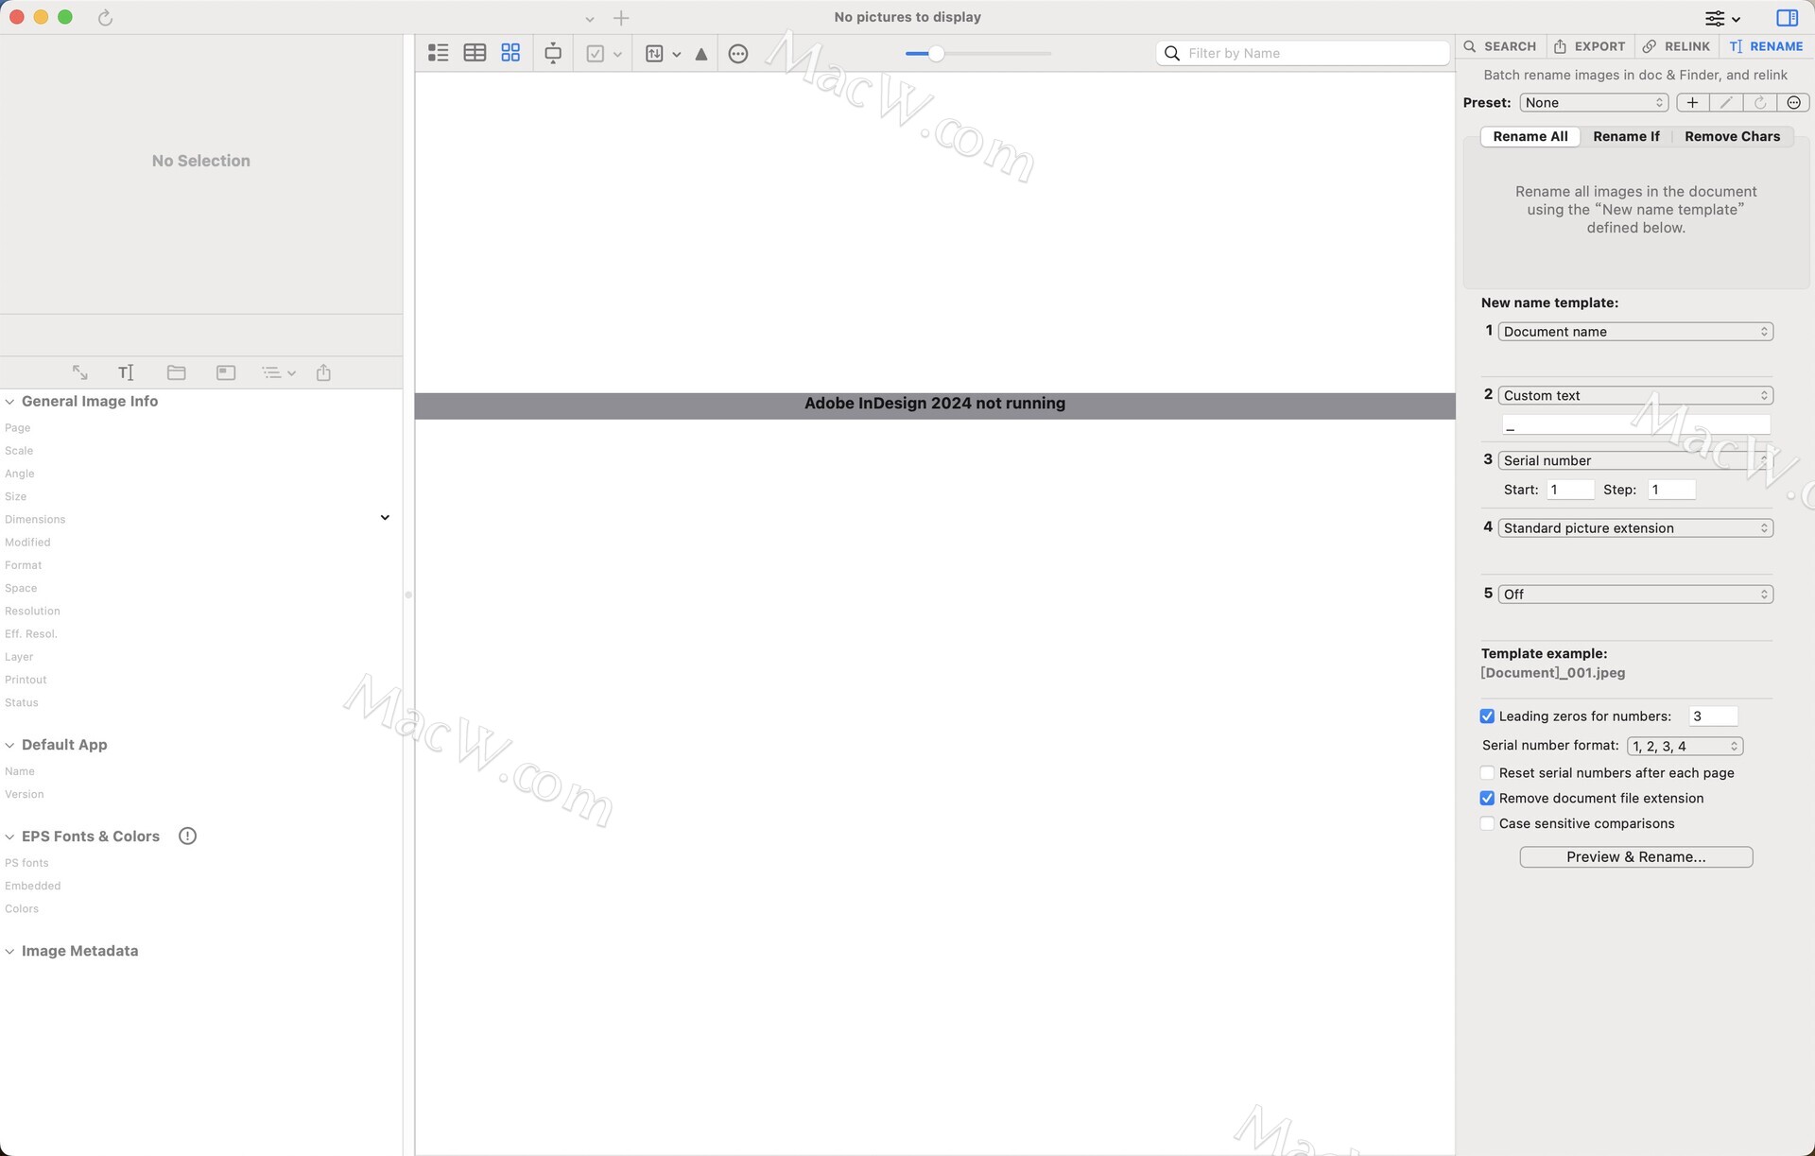Open the title bar chevron dropdown

tap(590, 19)
